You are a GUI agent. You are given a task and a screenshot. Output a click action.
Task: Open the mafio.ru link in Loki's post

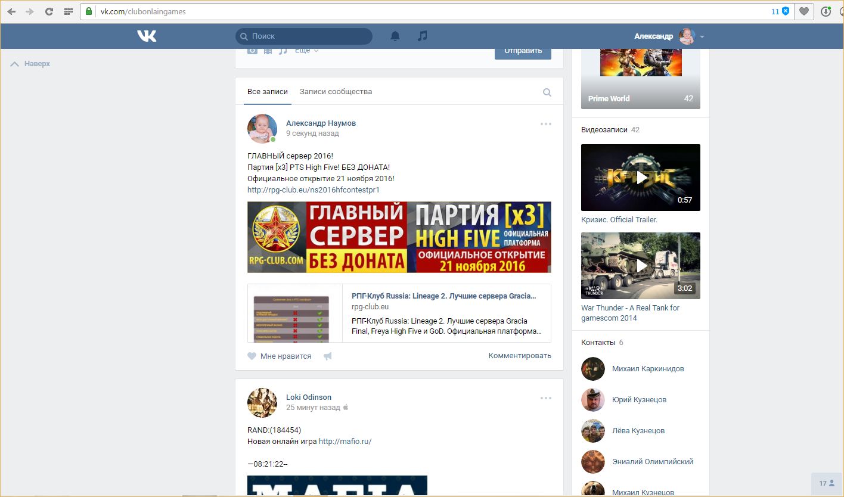[x=345, y=442]
